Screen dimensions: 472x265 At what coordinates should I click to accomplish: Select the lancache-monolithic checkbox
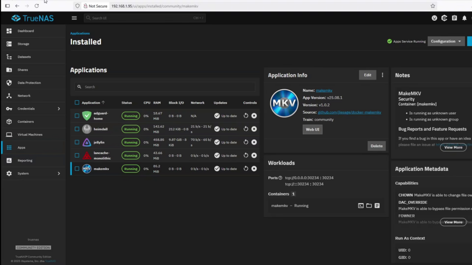[x=77, y=156]
